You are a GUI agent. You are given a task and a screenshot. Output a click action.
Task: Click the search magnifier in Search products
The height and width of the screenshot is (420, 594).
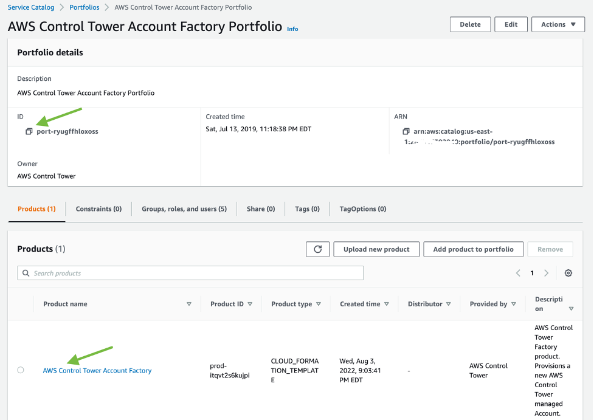27,273
